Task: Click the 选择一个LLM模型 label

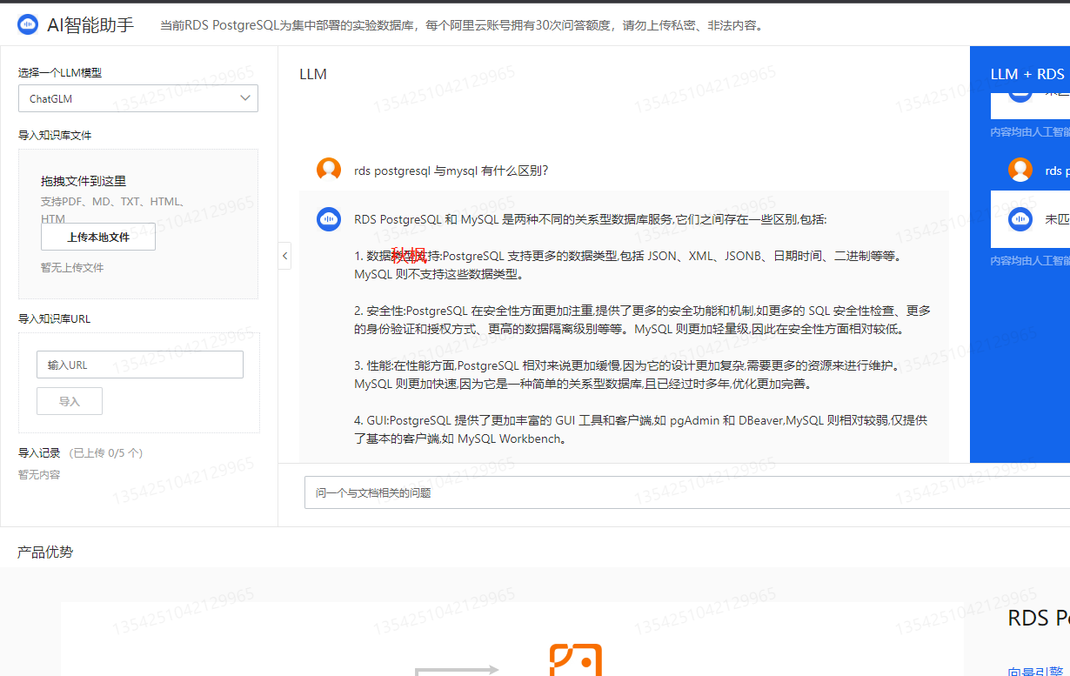Action: tap(60, 73)
